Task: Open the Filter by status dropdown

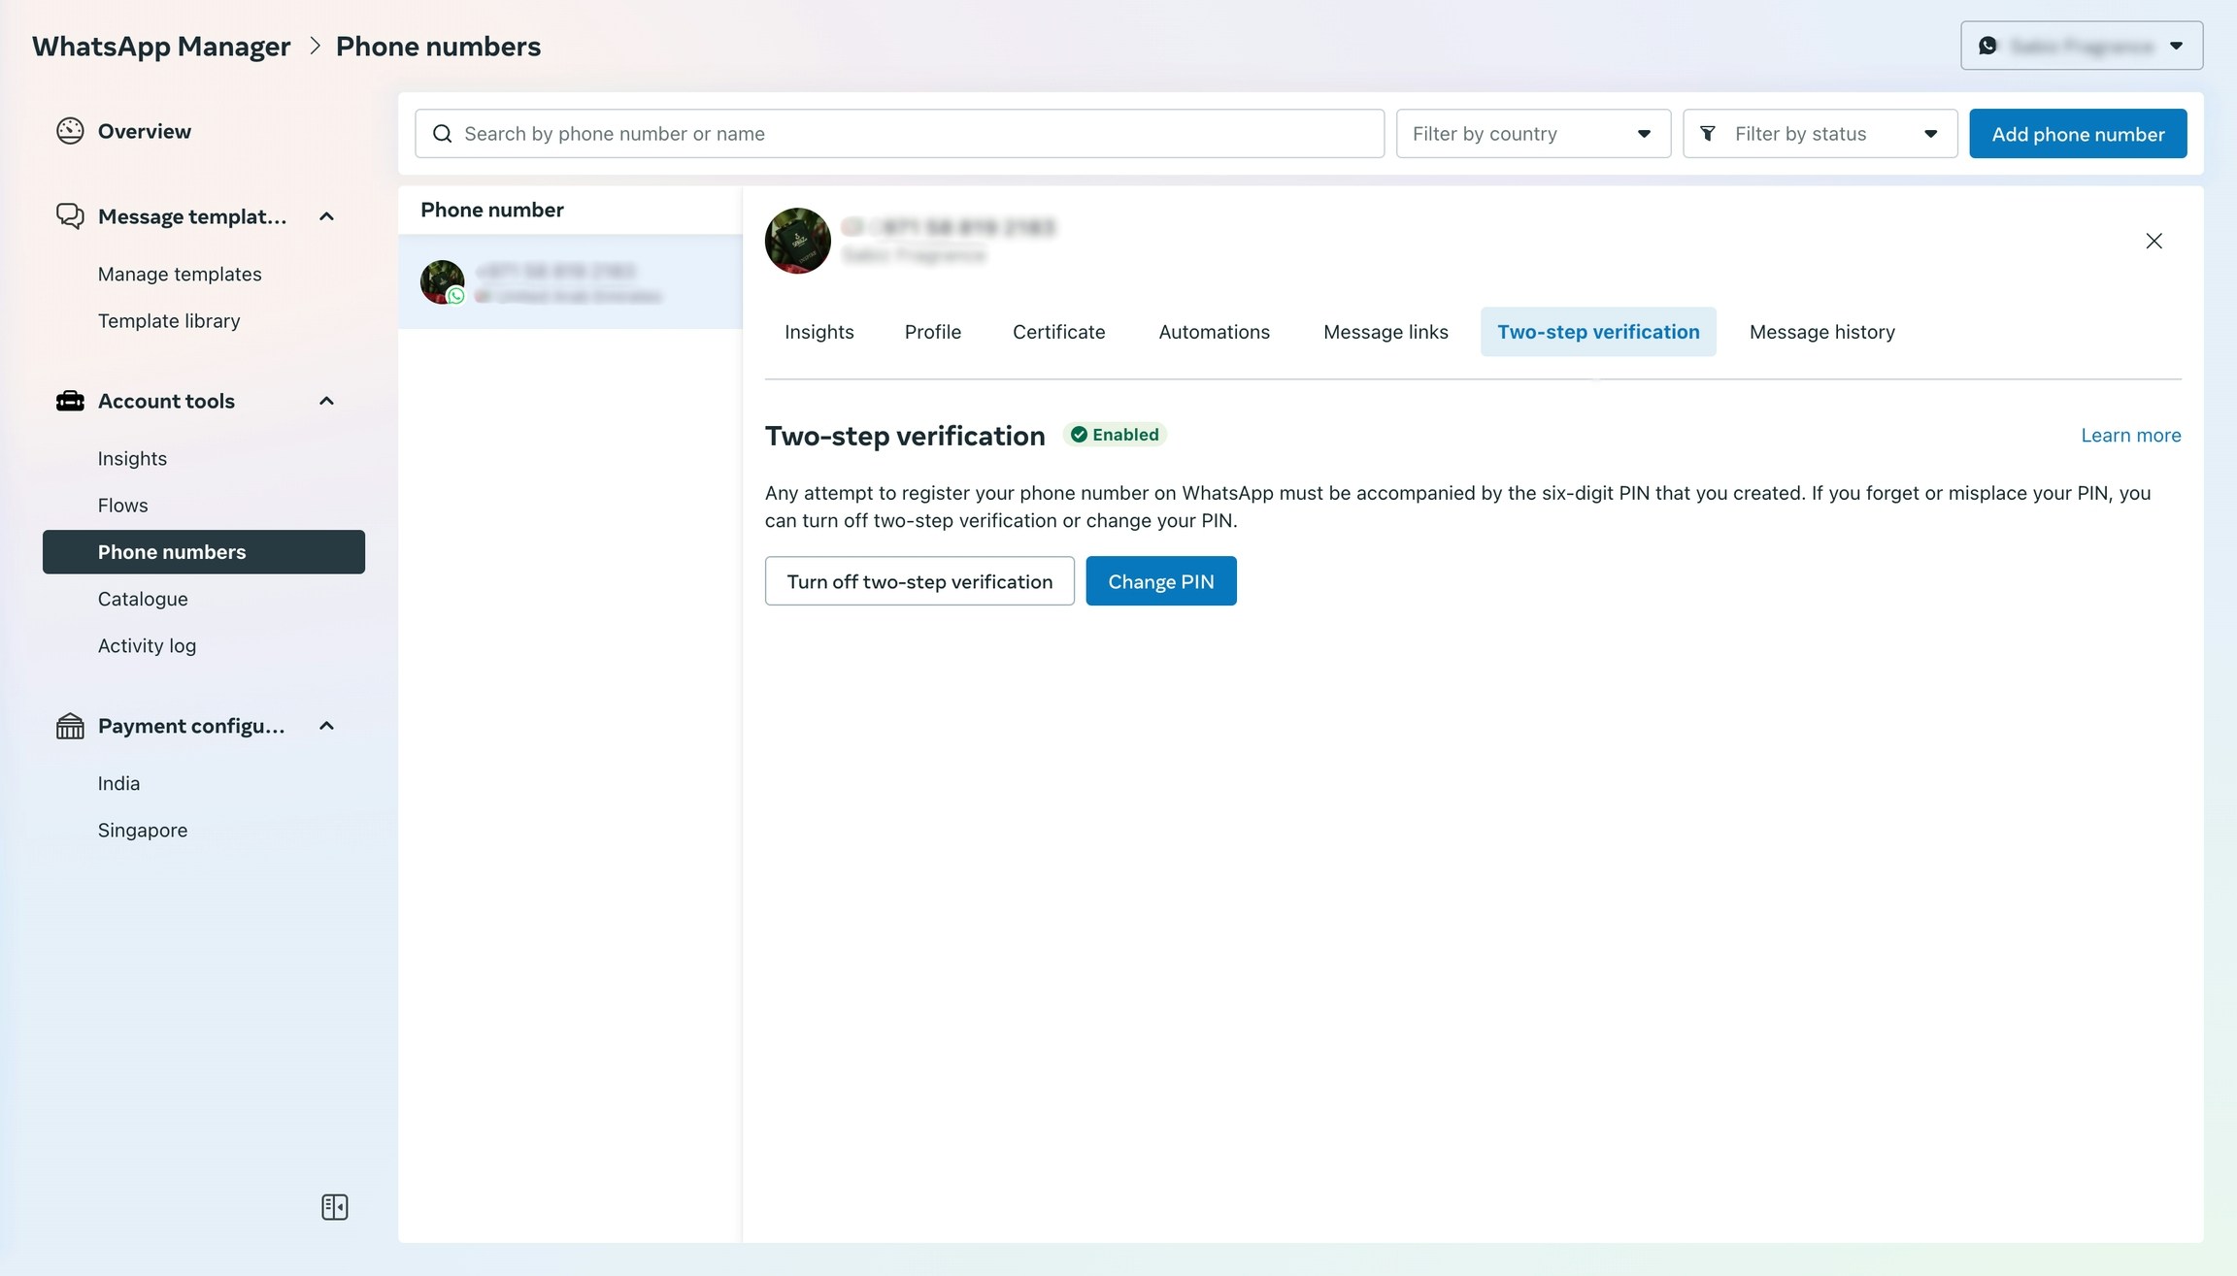Action: tap(1820, 134)
